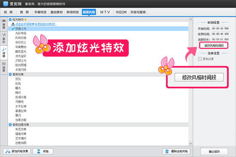Collapse the 常用效果 group
The image size is (236, 157).
pyautogui.click(x=10, y=74)
